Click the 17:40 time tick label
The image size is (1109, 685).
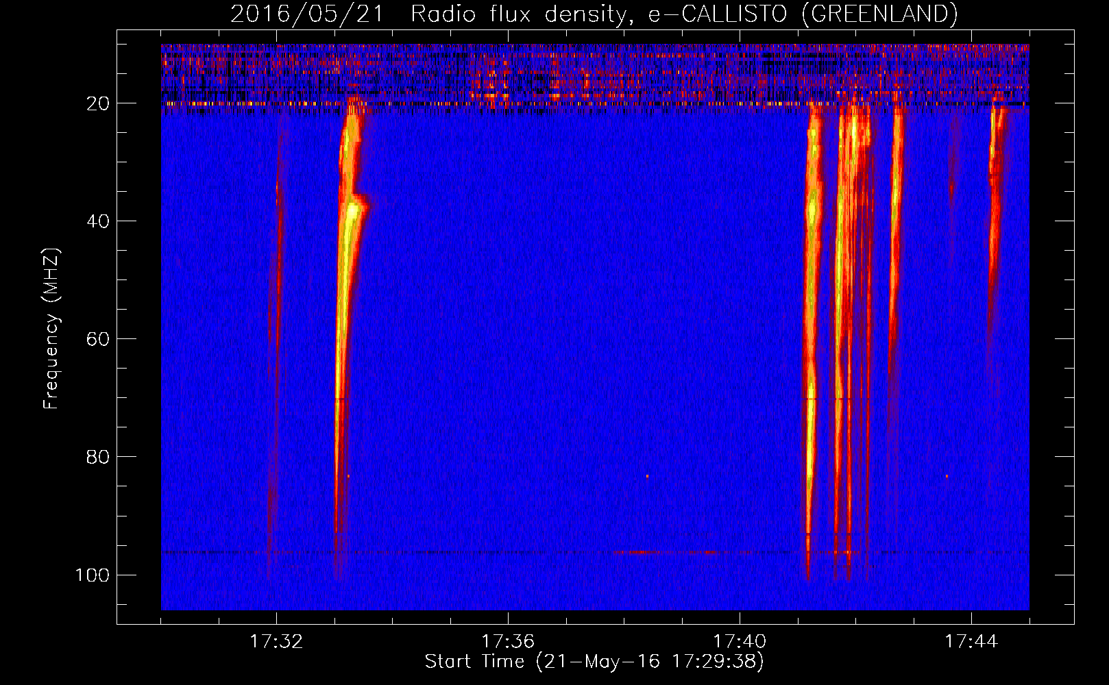tap(740, 641)
